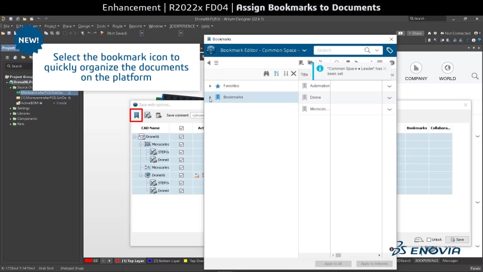Click the undo arrow in Altium quick access bar

39,19
